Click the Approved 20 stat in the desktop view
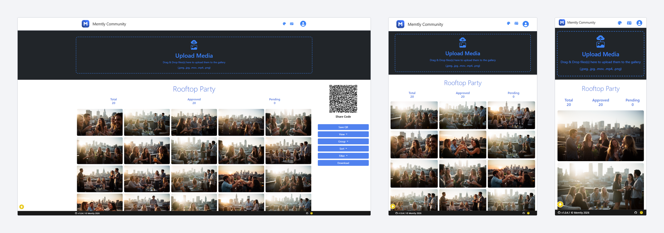This screenshot has width=664, height=233. [x=194, y=101]
